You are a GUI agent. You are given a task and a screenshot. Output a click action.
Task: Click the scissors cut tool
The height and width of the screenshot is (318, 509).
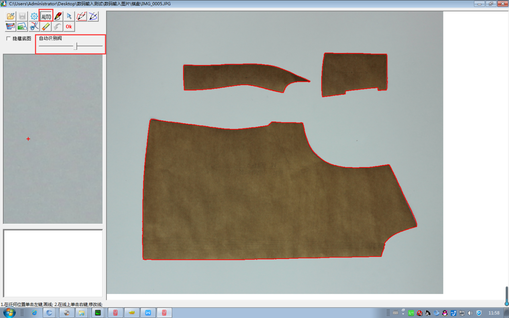(34, 26)
